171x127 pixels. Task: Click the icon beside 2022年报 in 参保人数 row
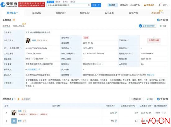(39, 69)
